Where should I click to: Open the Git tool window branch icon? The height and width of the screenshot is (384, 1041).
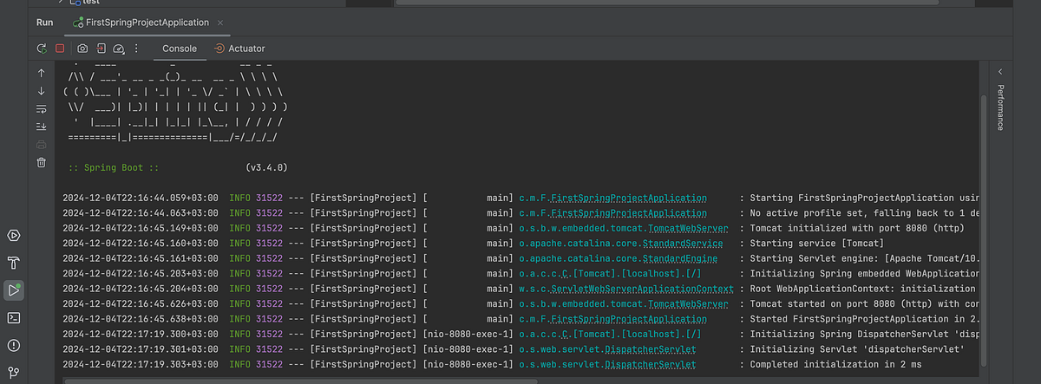pyautogui.click(x=13, y=373)
